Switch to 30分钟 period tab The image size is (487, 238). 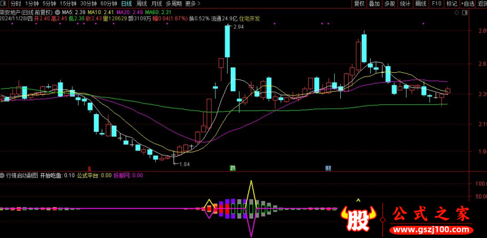[88, 4]
